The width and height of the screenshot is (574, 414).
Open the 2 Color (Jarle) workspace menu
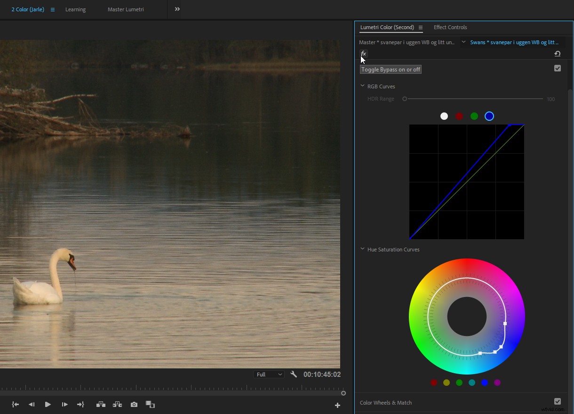pos(52,9)
